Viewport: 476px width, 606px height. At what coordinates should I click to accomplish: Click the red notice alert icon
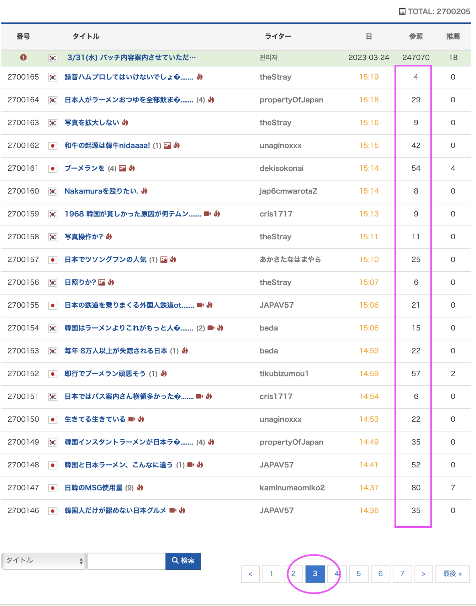point(23,57)
